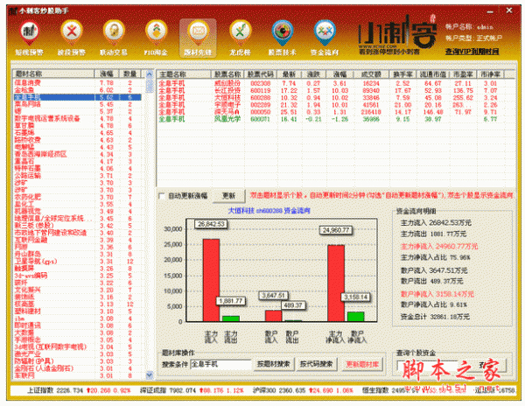Click the 沪深300 status bar entry
525x406 pixels.
pyautogui.click(x=303, y=390)
